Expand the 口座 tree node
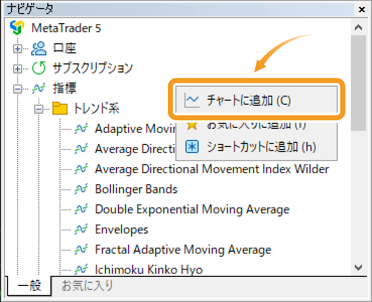Image resolution: width=372 pixels, height=302 pixels. pyautogui.click(x=17, y=49)
